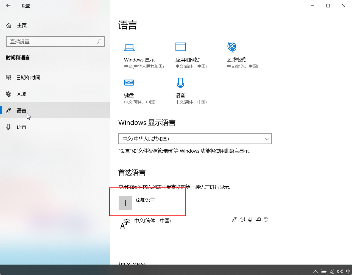Switch to the 区域 sidebar section
The height and width of the screenshot is (275, 352).
click(x=21, y=94)
